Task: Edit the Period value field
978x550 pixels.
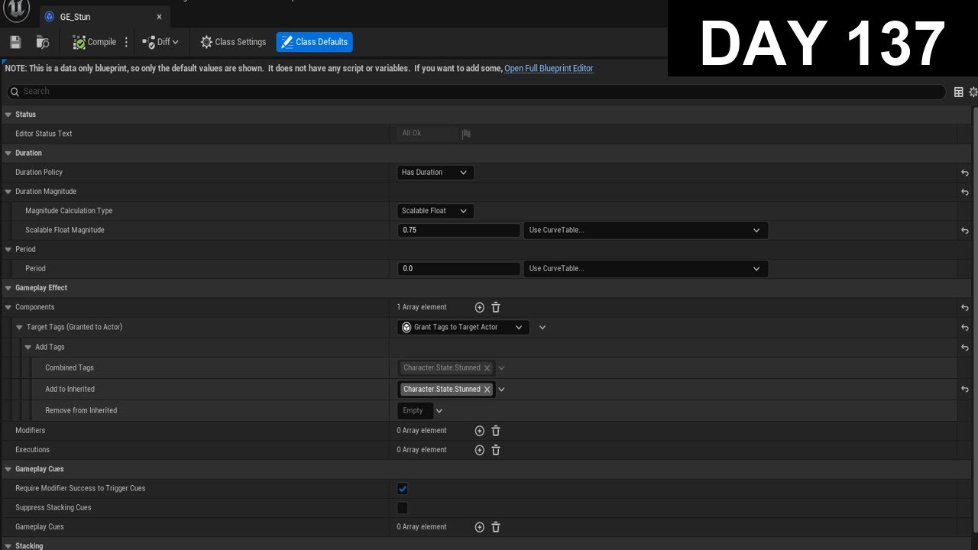Action: [x=458, y=269]
